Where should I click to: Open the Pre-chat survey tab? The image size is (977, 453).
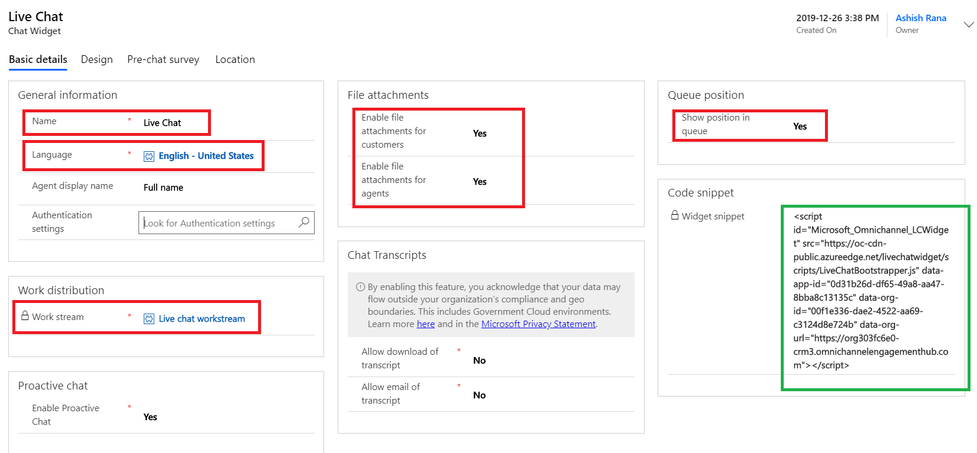[163, 59]
